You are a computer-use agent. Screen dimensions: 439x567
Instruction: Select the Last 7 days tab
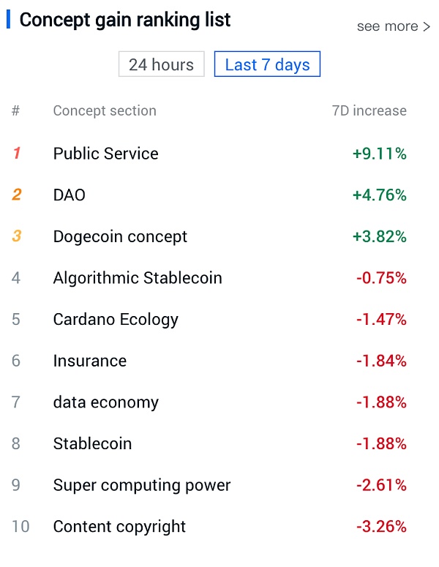[267, 64]
